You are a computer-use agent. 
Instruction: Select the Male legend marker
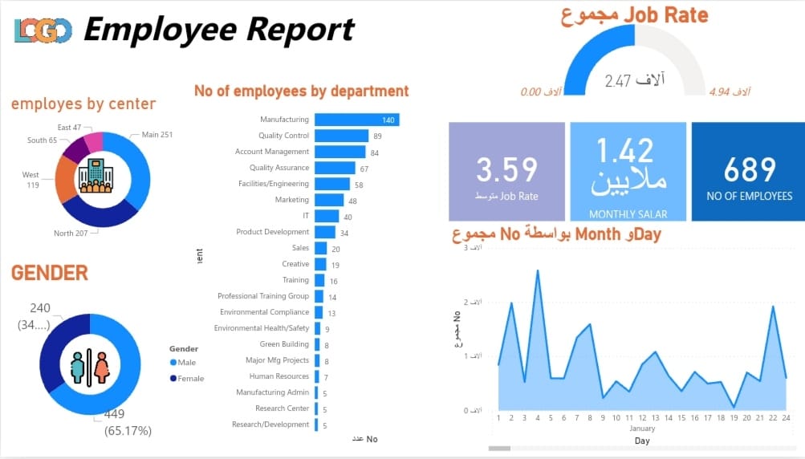[173, 363]
